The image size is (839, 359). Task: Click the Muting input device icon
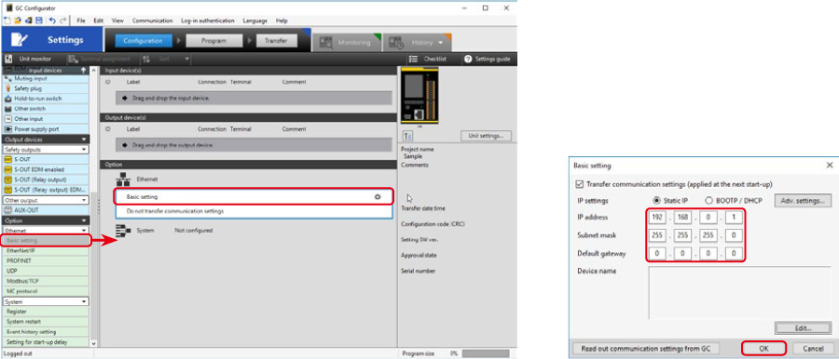coord(8,78)
